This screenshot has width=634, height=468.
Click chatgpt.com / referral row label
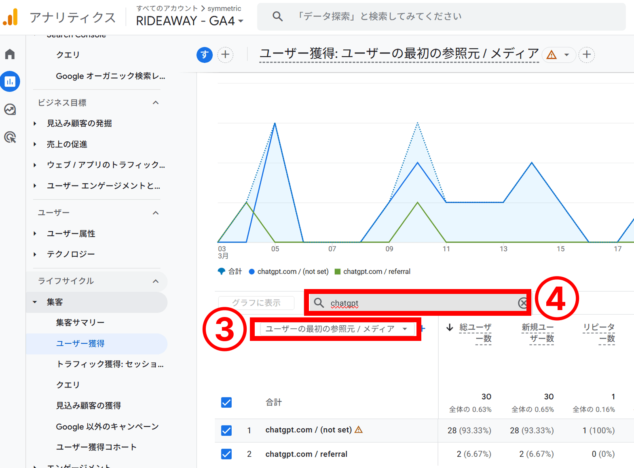pyautogui.click(x=306, y=454)
